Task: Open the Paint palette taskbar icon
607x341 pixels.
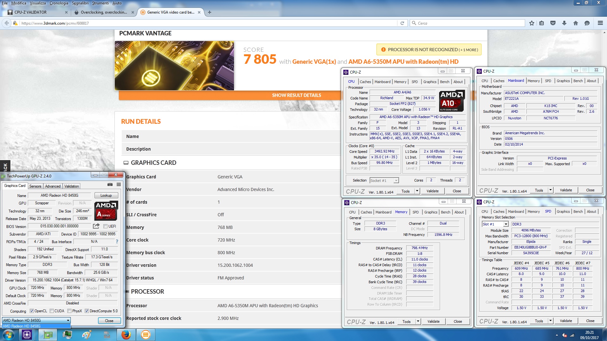Action: (x=86, y=335)
